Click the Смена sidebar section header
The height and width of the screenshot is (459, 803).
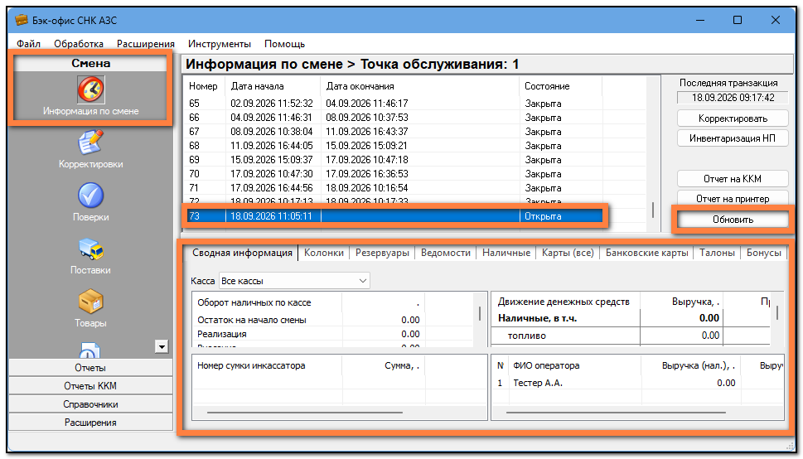click(x=90, y=63)
